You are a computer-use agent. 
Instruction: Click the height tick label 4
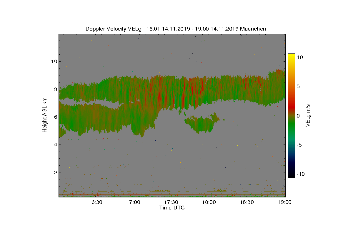55,145
